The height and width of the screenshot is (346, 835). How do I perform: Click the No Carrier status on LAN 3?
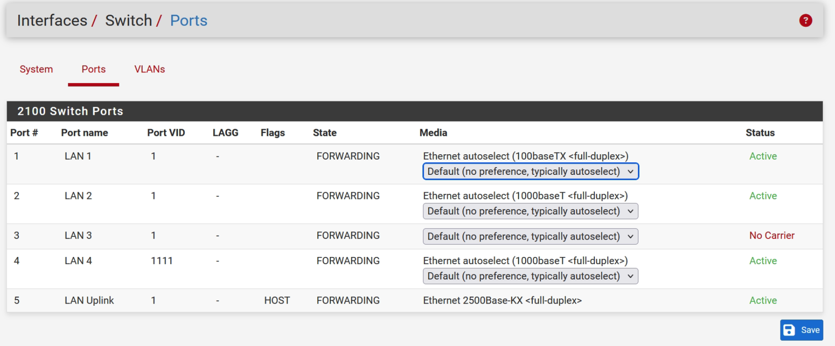772,236
